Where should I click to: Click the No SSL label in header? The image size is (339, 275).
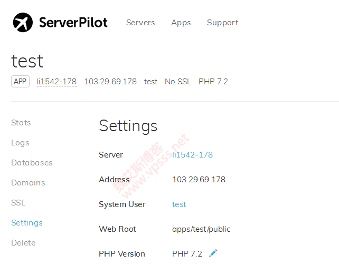tap(178, 82)
